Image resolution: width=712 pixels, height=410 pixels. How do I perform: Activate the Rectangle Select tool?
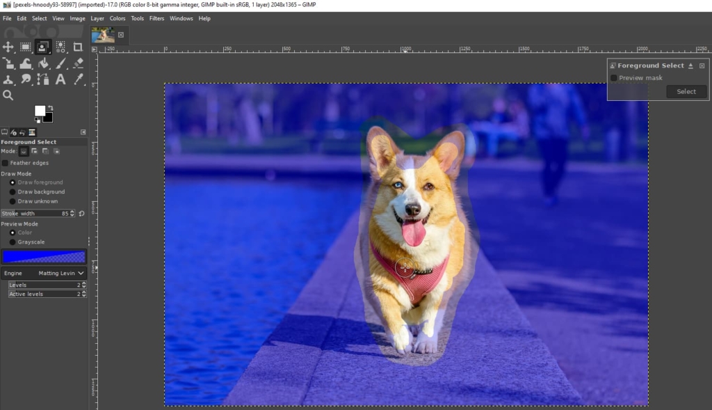(25, 47)
